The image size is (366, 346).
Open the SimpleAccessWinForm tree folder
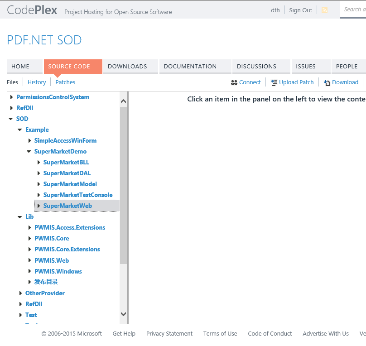65,140
